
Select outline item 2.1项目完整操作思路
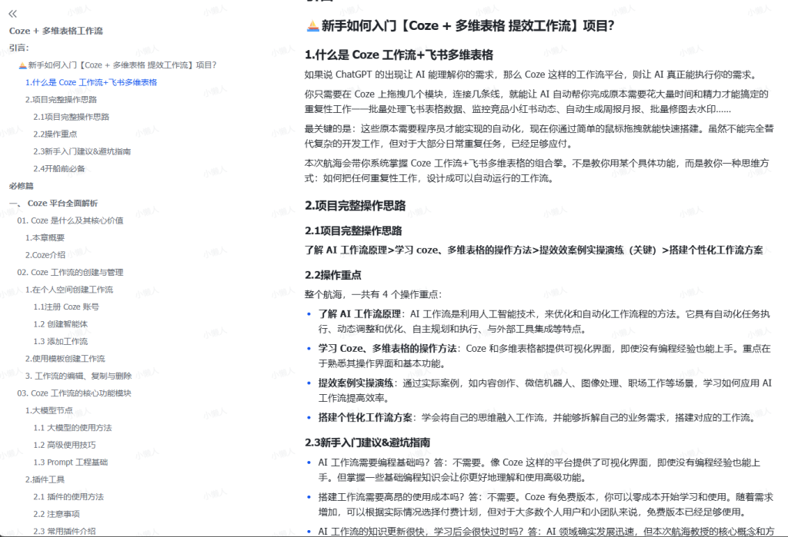pyautogui.click(x=71, y=117)
